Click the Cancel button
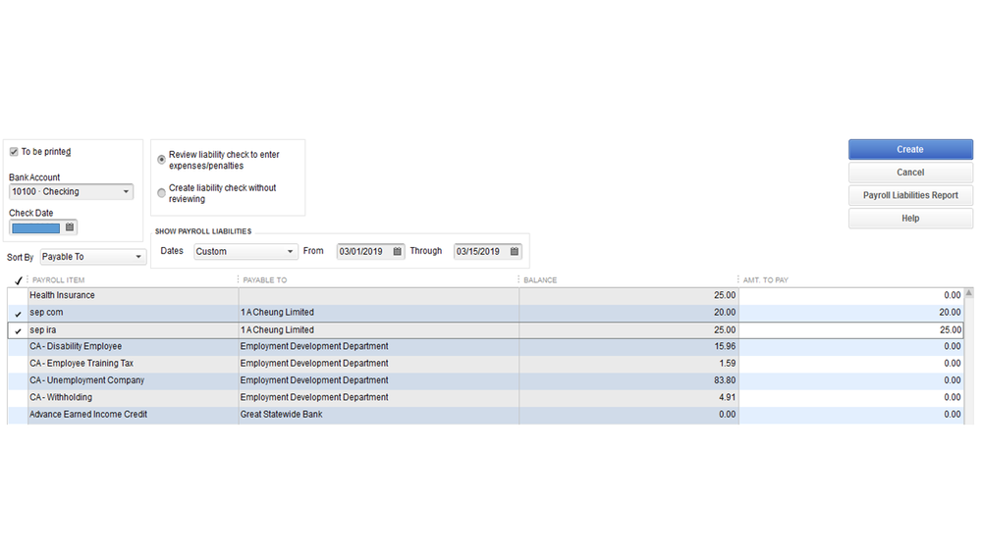Screen dimensions: 981x551 click(910, 173)
